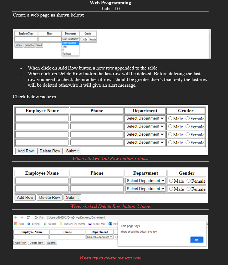Viewport: 228px width, 265px height.
Task: Click the browser back arrow icon
Action: pyautogui.click(x=16, y=218)
